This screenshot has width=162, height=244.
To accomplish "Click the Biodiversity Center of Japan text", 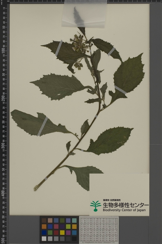I will (x=124, y=210).
